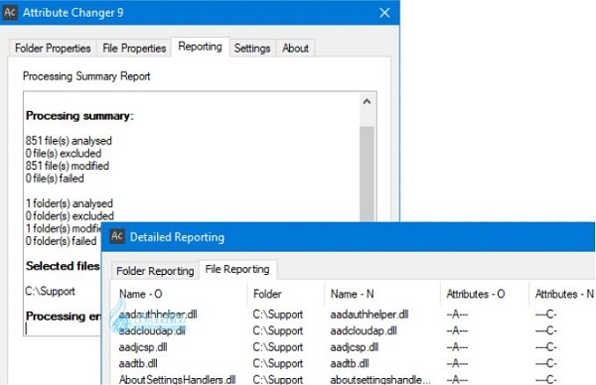Open the File Properties tab
The image size is (596, 385).
click(134, 49)
